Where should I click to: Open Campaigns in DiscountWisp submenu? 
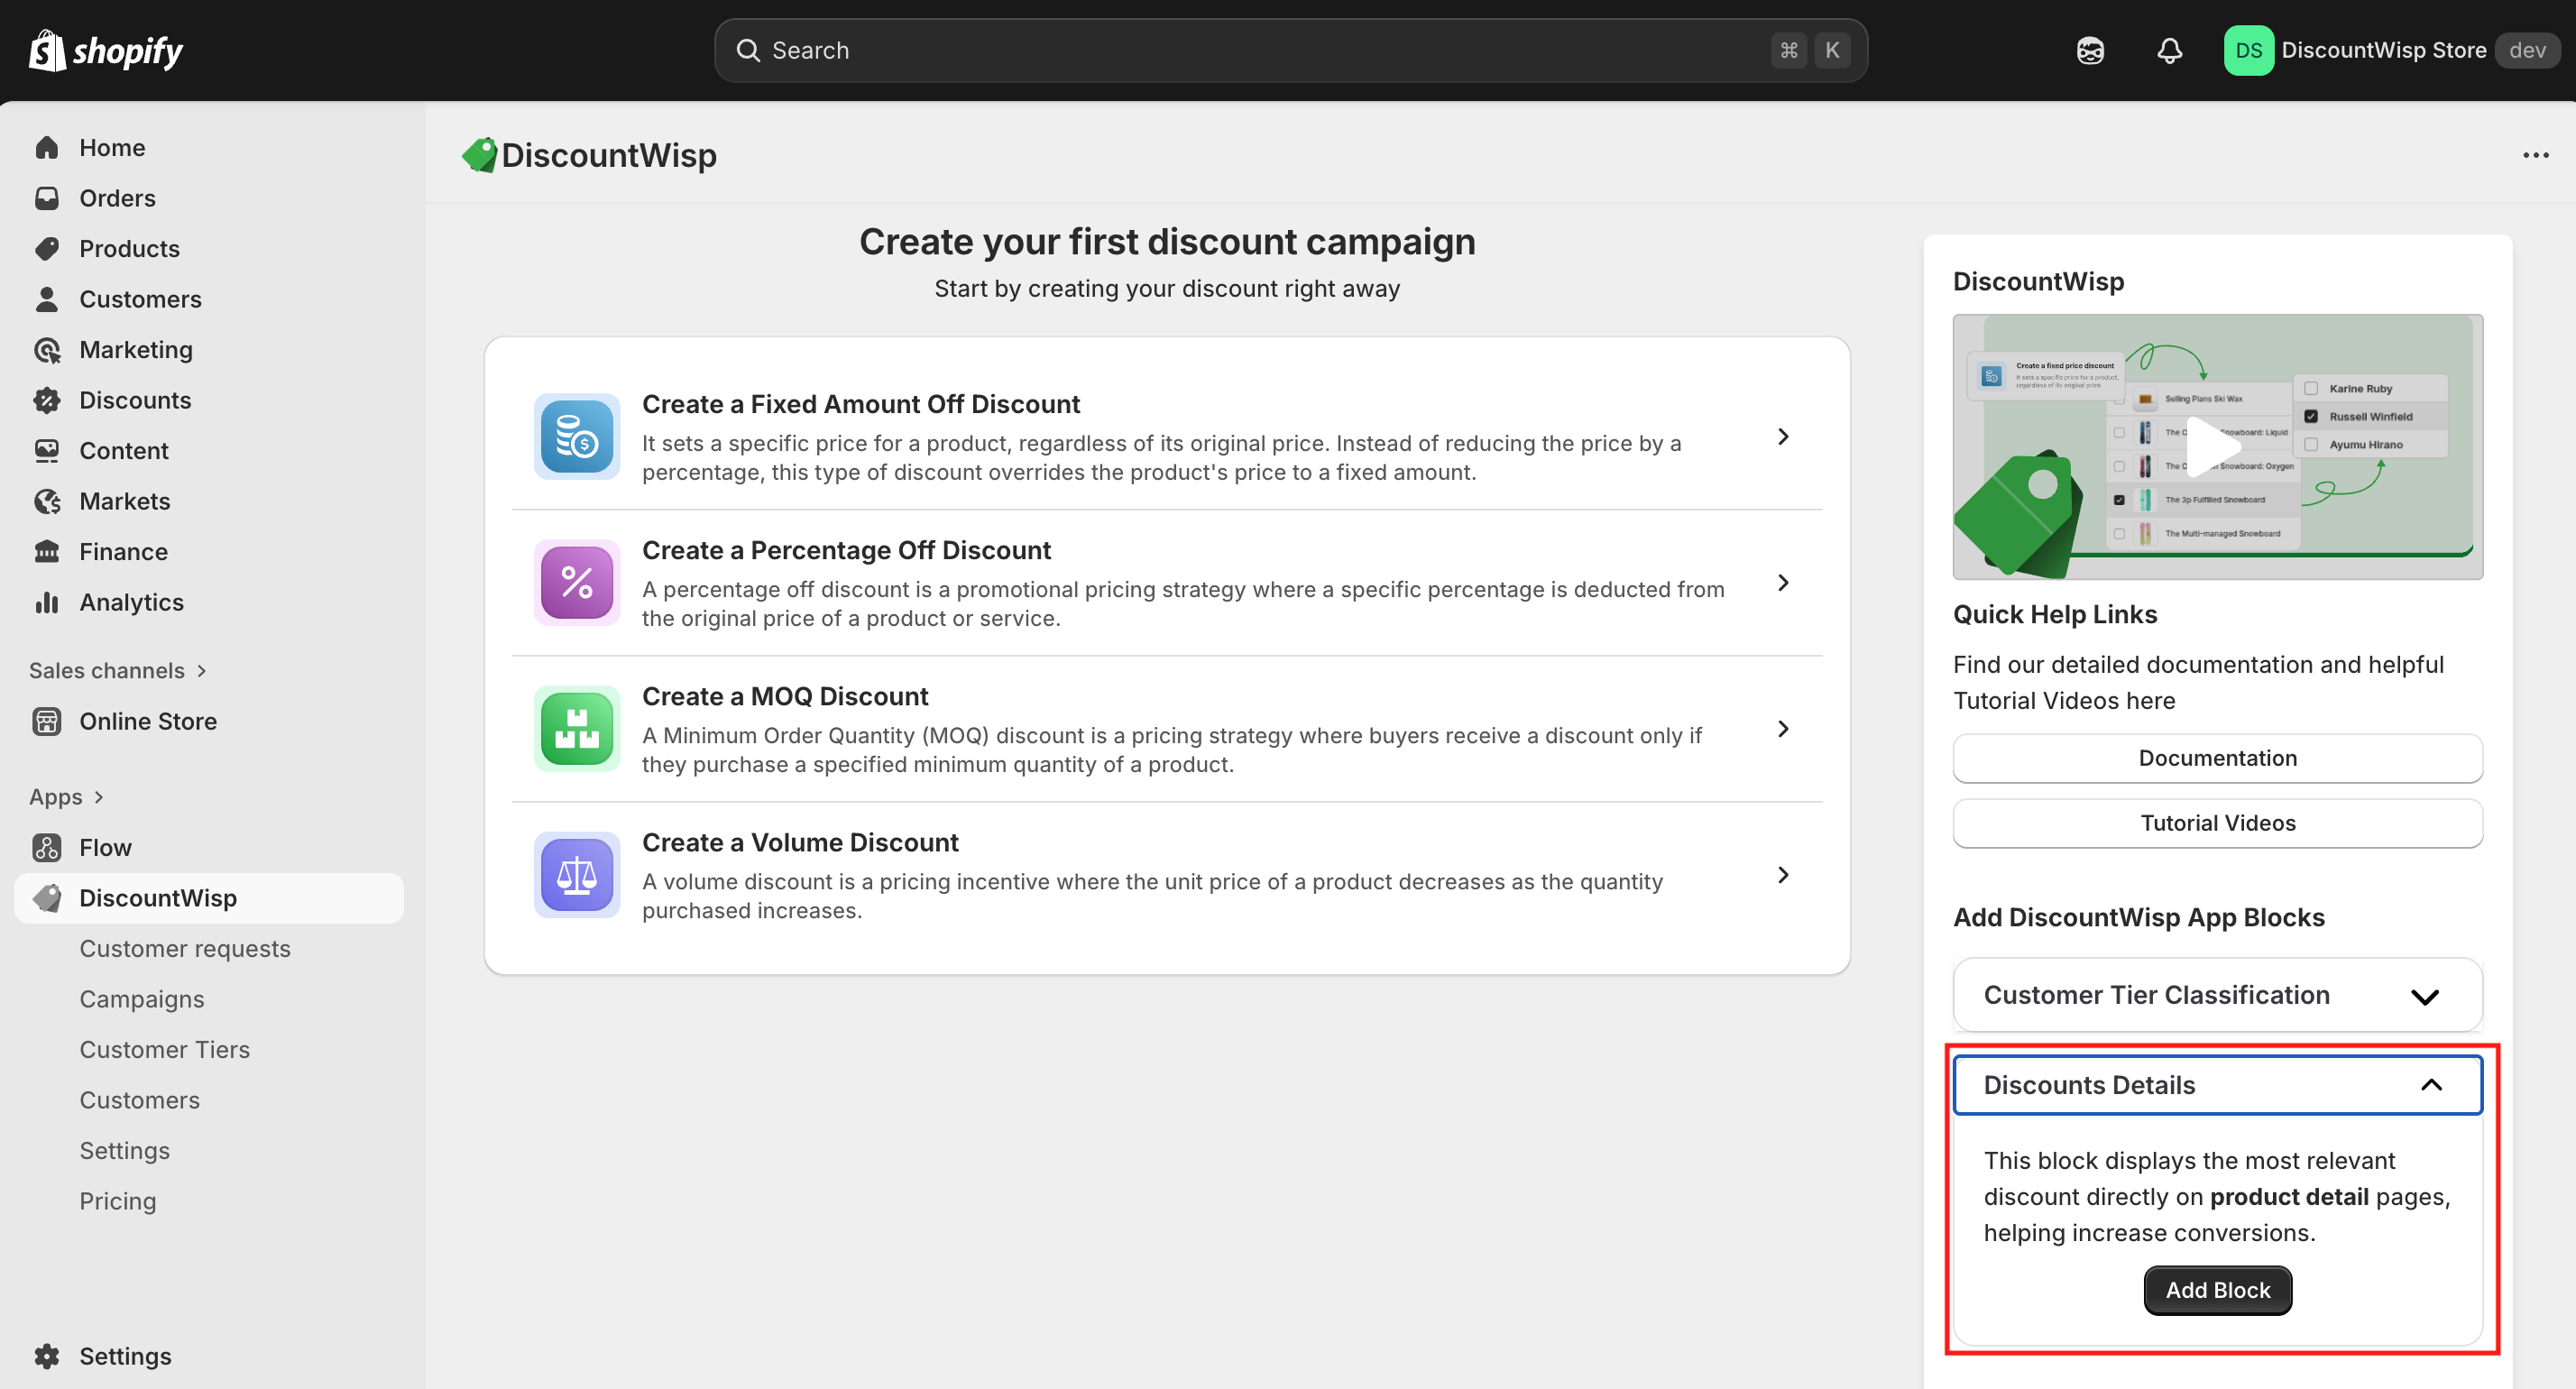tap(142, 999)
